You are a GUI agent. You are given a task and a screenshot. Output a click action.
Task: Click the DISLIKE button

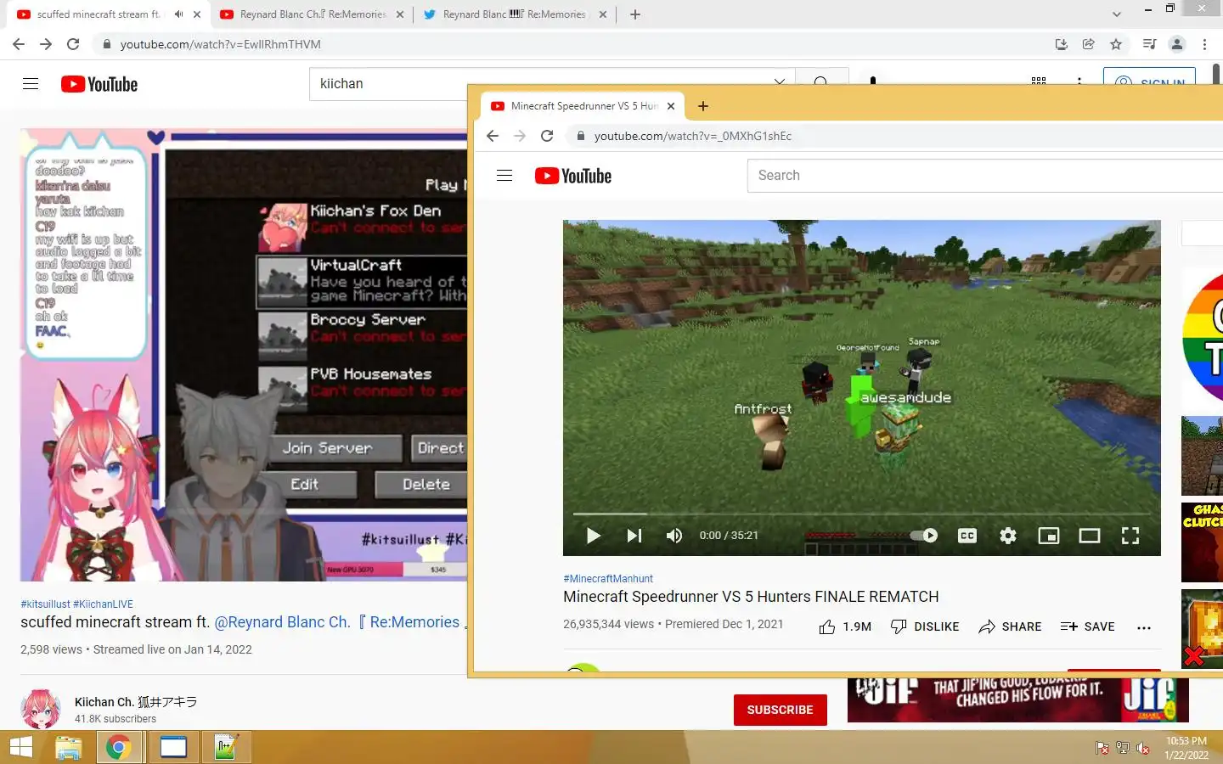(x=925, y=626)
